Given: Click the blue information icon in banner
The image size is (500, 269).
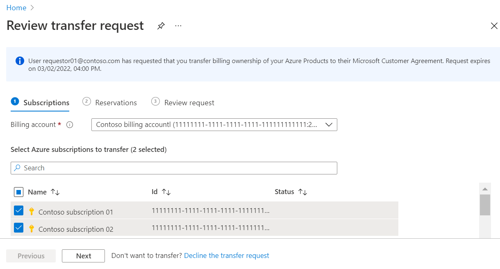Looking at the screenshot, I should [20, 61].
